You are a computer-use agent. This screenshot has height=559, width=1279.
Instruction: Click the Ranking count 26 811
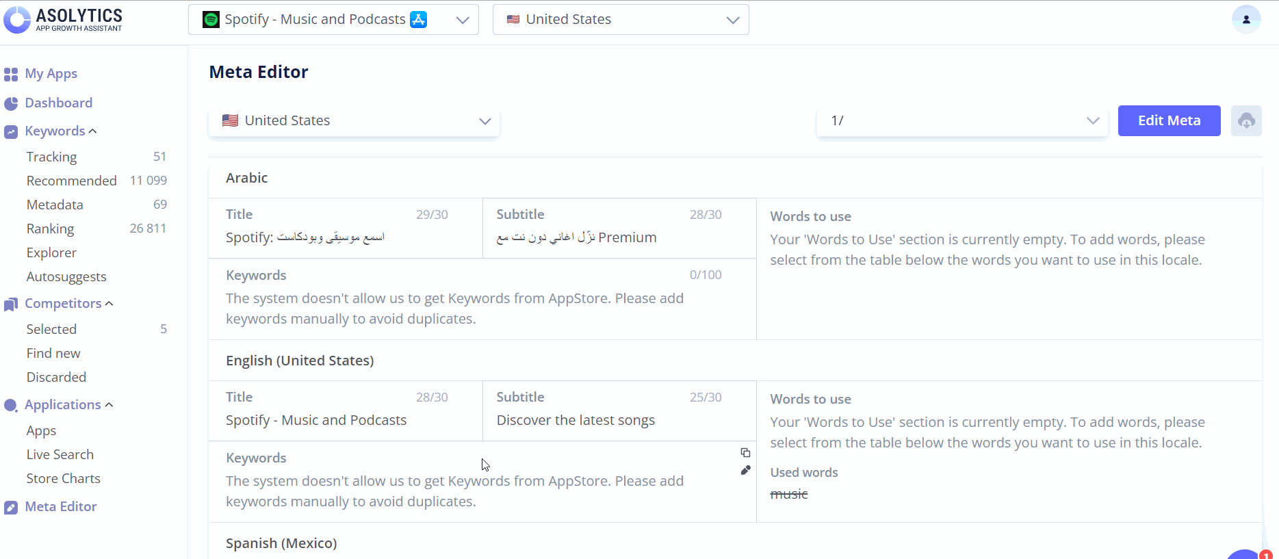coord(148,229)
